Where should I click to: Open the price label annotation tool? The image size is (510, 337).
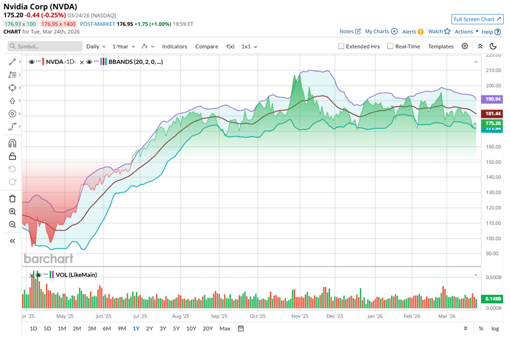[x=12, y=113]
